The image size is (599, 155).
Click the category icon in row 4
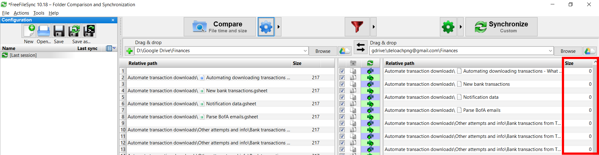point(353,91)
